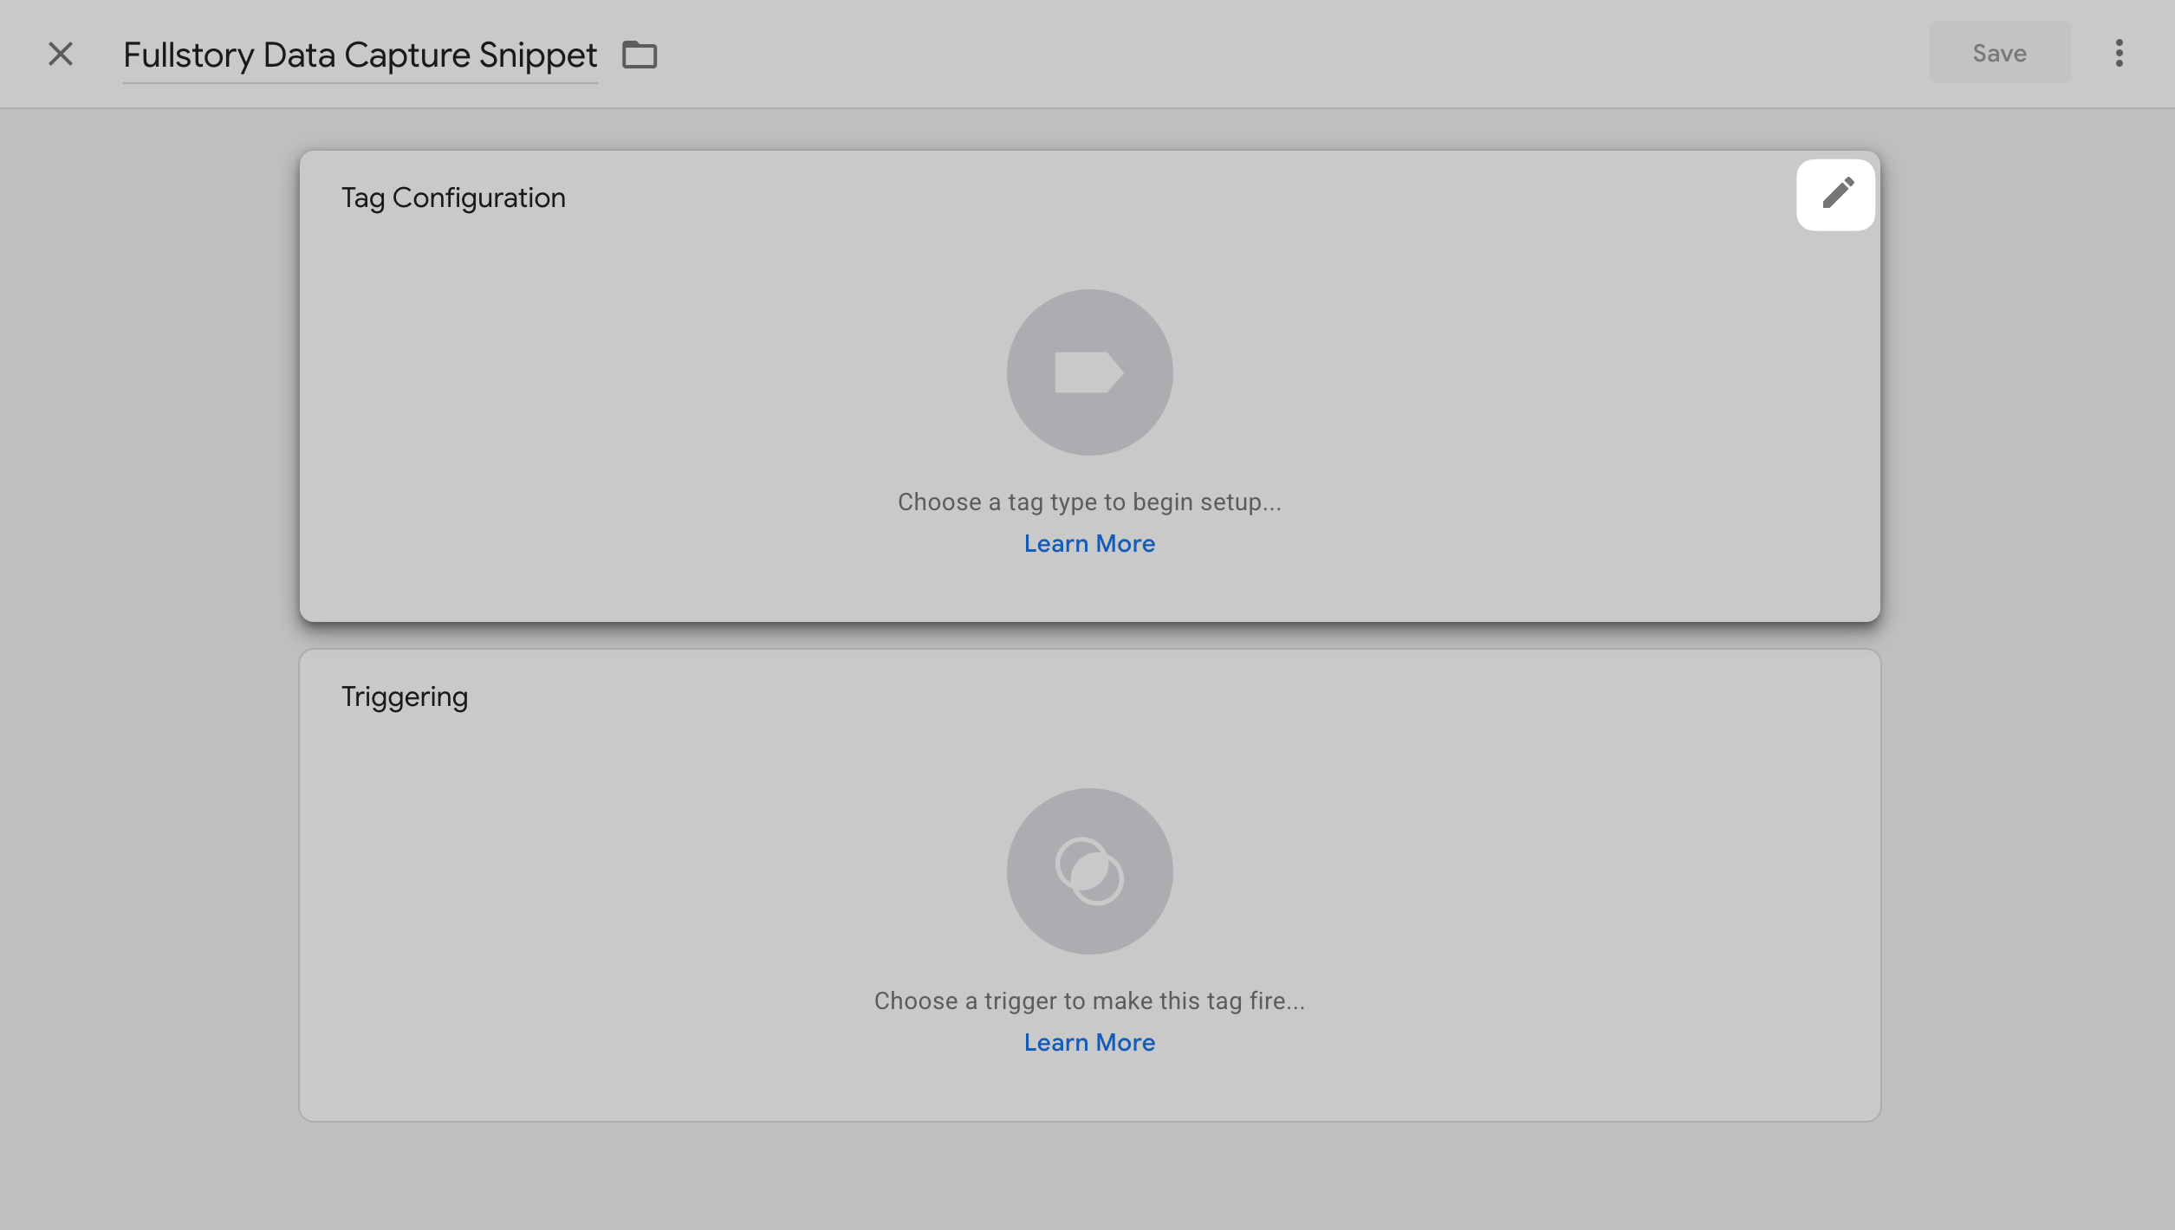Viewport: 2175px width, 1230px height.
Task: Close the tag editor with the X icon
Action: coord(61,54)
